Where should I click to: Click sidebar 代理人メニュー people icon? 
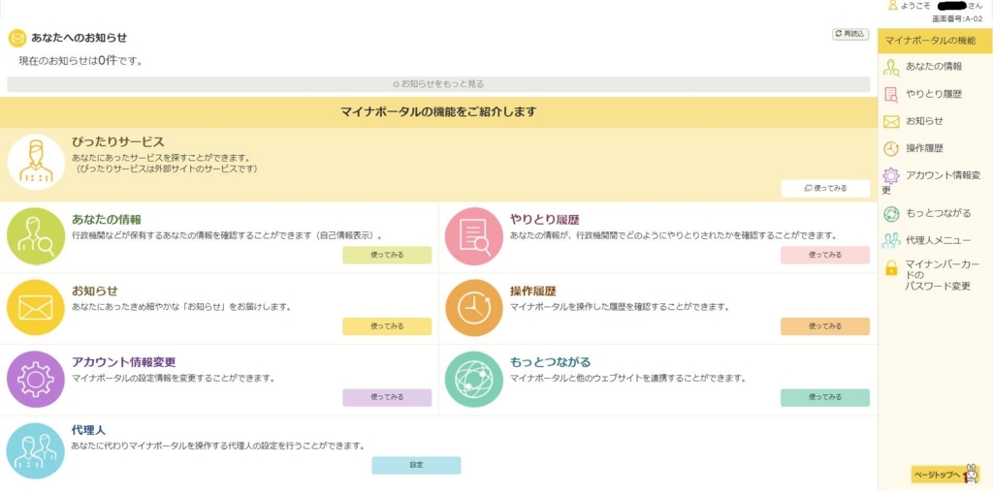click(892, 240)
